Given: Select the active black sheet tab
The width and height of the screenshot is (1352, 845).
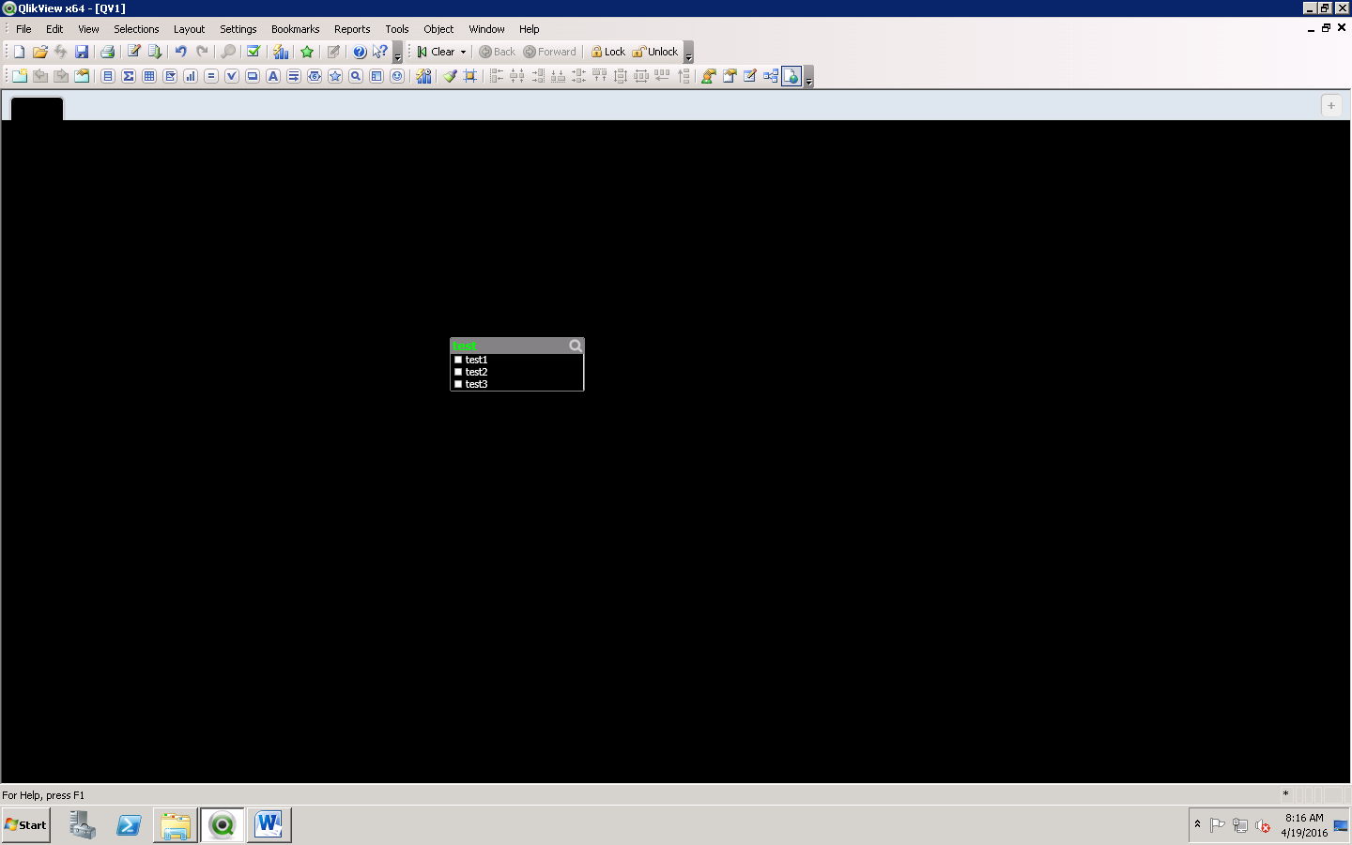Looking at the screenshot, I should (x=37, y=109).
